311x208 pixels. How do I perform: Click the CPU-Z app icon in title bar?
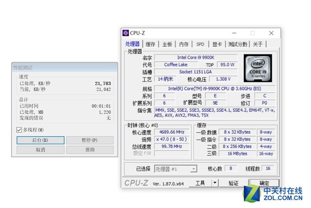(125, 33)
